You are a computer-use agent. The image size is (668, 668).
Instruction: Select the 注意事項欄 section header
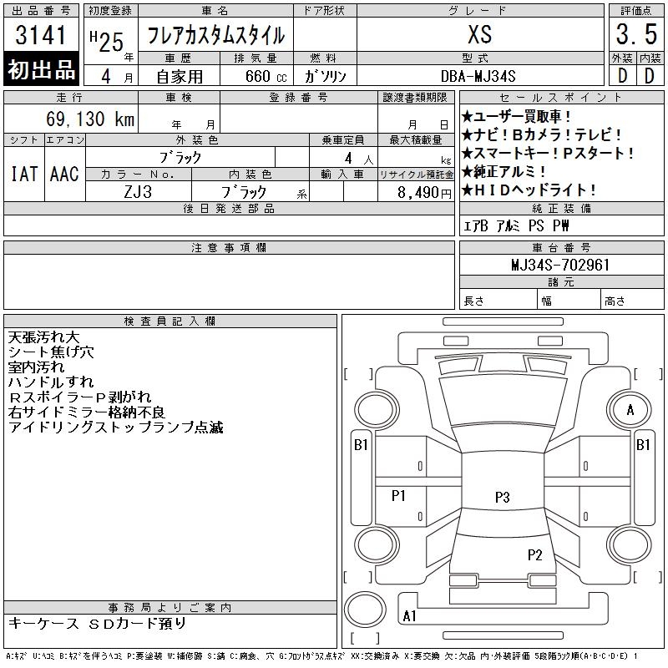pyautogui.click(x=229, y=247)
